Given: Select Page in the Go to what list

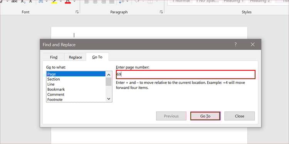Looking at the screenshot, I should (x=76, y=74).
